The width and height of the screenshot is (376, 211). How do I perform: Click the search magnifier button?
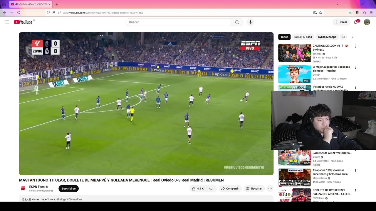point(237,22)
